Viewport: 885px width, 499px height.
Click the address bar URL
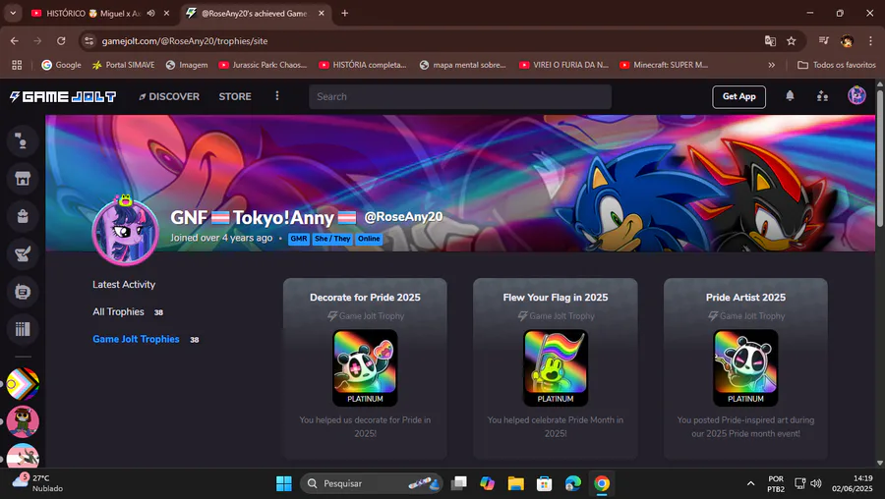tap(185, 41)
